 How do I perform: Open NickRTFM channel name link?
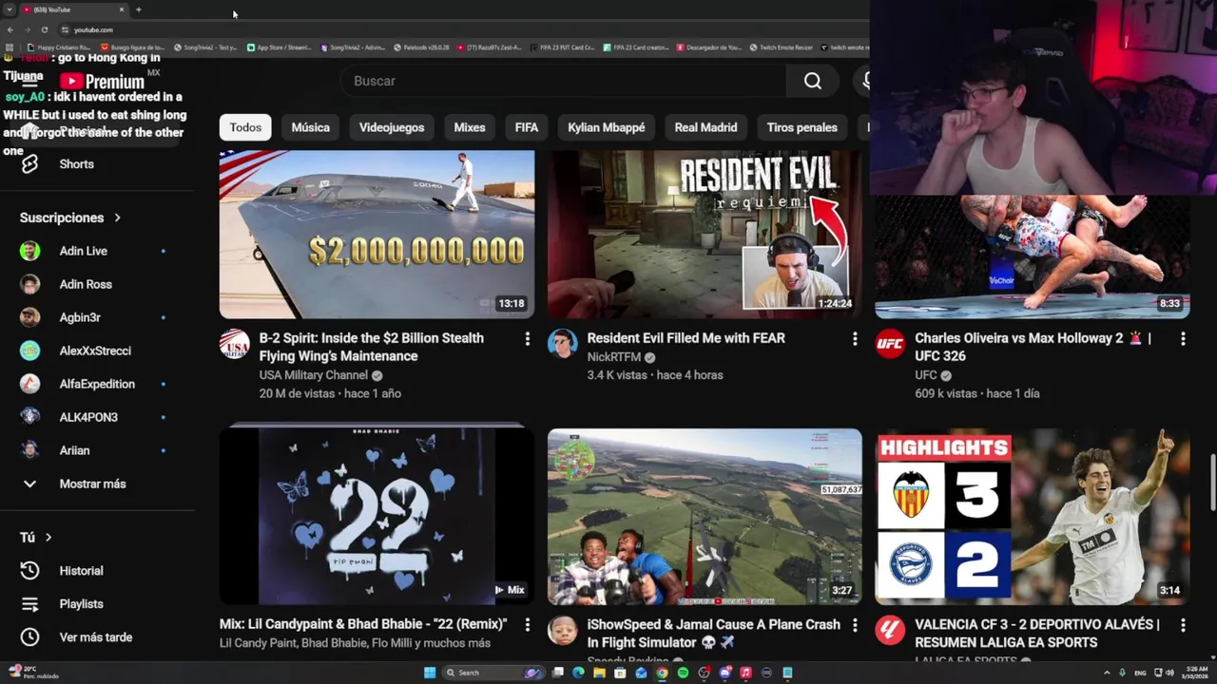[614, 357]
